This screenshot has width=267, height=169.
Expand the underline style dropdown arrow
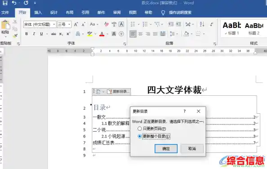click(x=47, y=34)
